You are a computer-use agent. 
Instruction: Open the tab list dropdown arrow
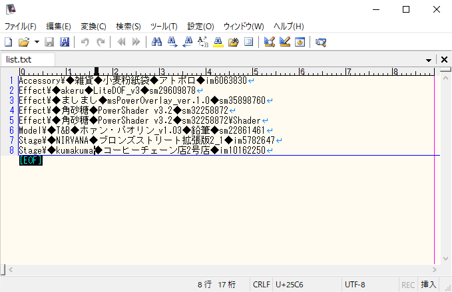pyautogui.click(x=429, y=60)
